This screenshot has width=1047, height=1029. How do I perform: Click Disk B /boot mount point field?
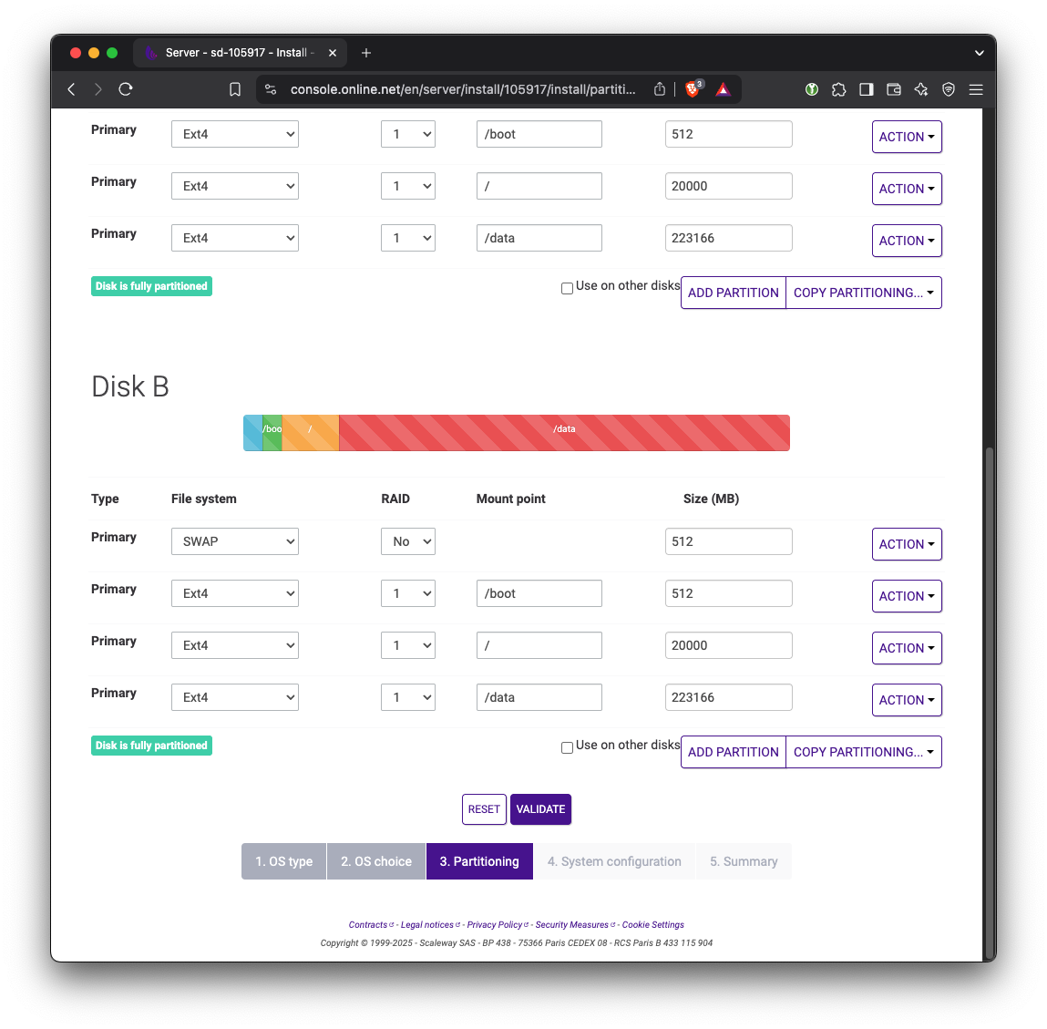pos(539,593)
